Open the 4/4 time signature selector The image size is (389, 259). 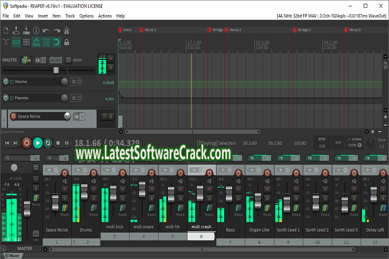coord(338,143)
